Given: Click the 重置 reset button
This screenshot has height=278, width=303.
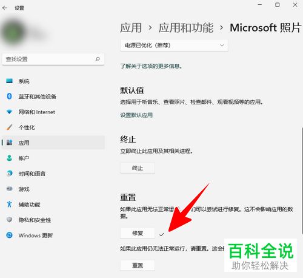Looking at the screenshot, I should pos(138,265).
